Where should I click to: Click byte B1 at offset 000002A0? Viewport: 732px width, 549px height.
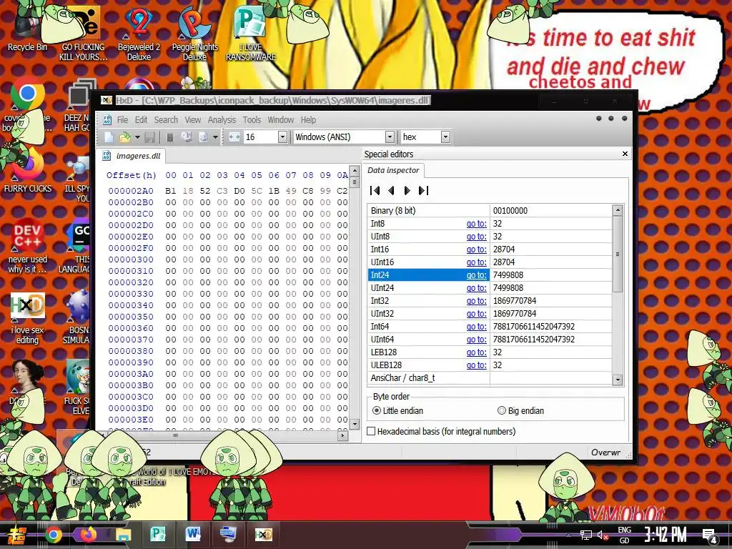tap(171, 190)
